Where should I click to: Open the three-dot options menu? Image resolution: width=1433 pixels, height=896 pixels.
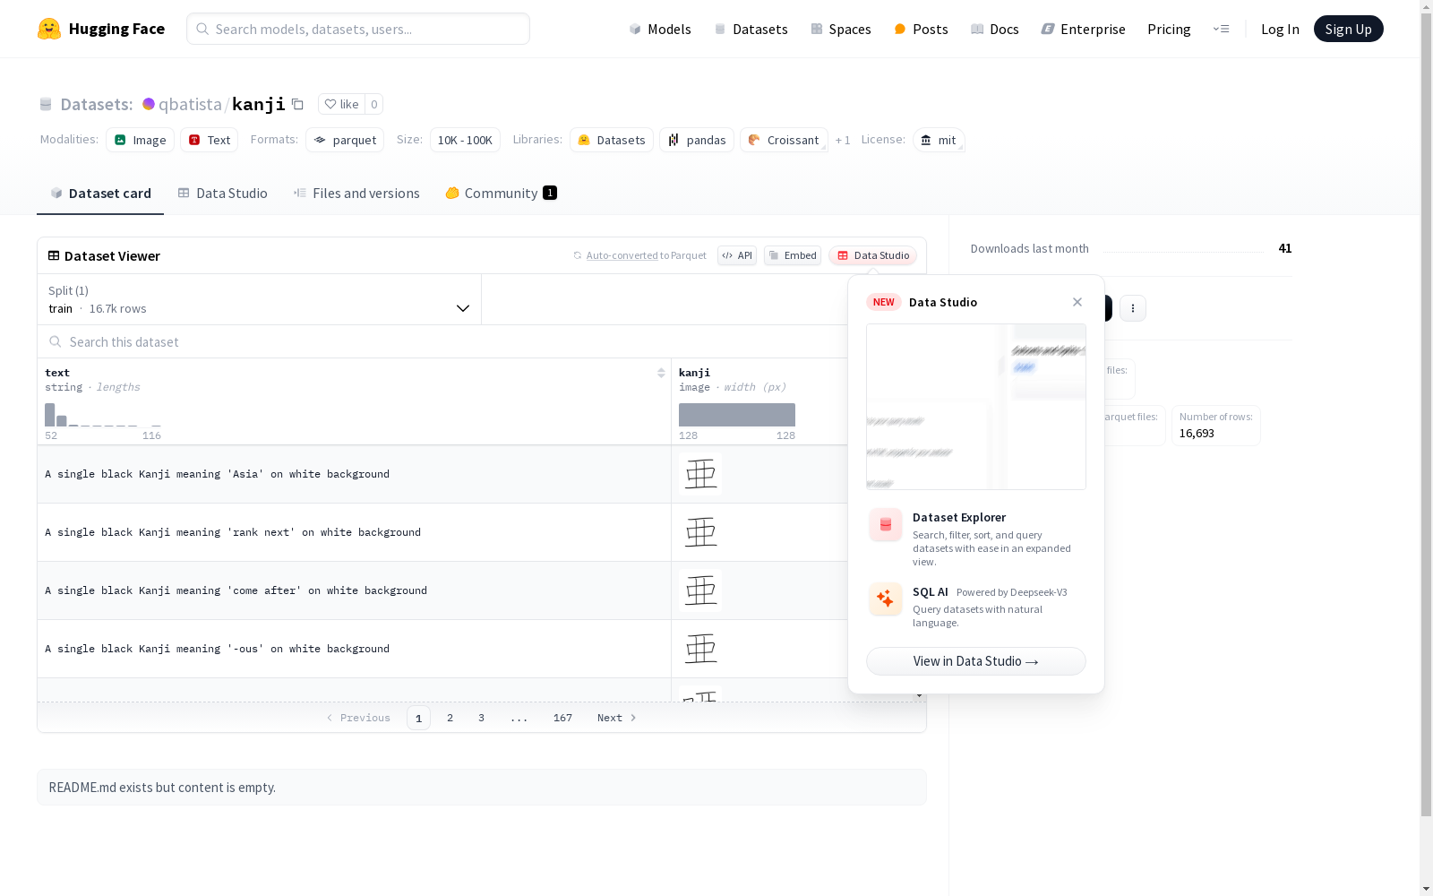coord(1133,308)
